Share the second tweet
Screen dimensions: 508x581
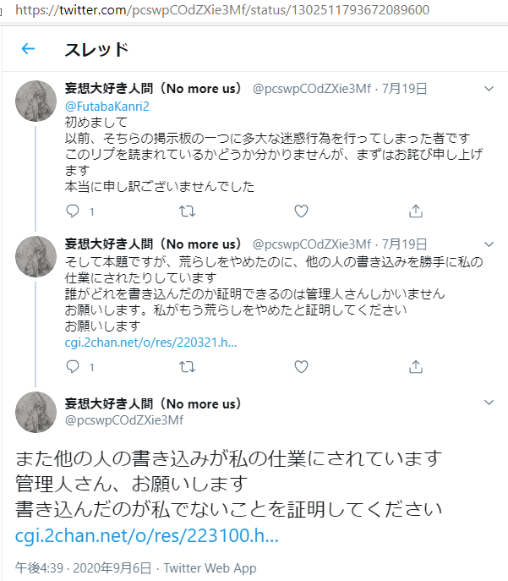[415, 366]
